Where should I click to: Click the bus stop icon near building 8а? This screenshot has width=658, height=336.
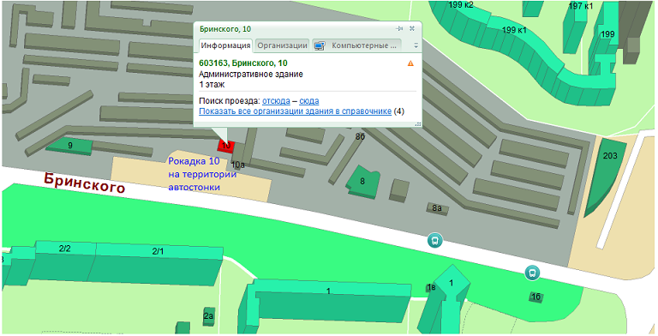click(435, 241)
